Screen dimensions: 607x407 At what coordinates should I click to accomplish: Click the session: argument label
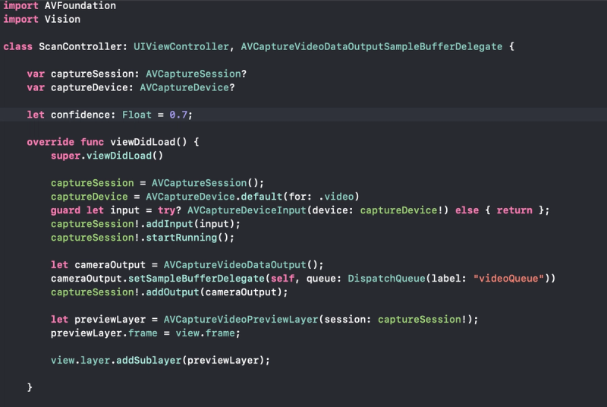pyautogui.click(x=348, y=320)
